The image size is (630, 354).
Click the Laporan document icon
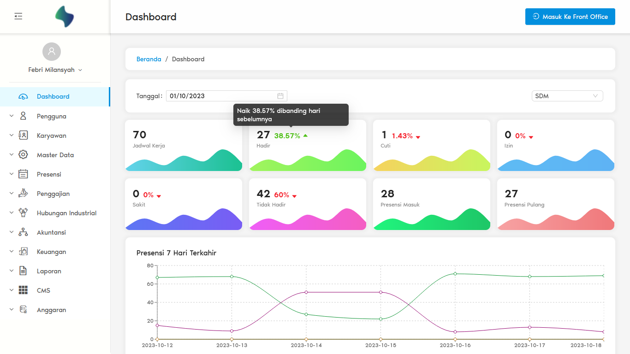click(x=23, y=271)
